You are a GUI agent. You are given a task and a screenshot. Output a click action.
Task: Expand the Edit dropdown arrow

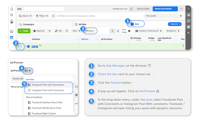coord(67,31)
